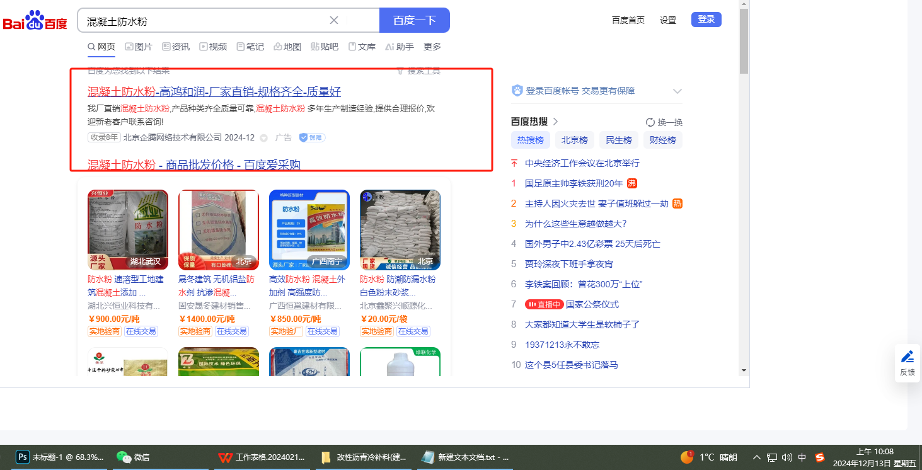Switch to the 文库 search tab
922x470 pixels.
tap(362, 47)
